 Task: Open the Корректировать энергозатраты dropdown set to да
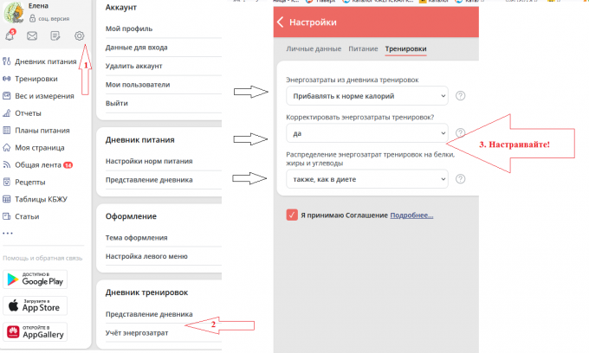pyautogui.click(x=366, y=134)
